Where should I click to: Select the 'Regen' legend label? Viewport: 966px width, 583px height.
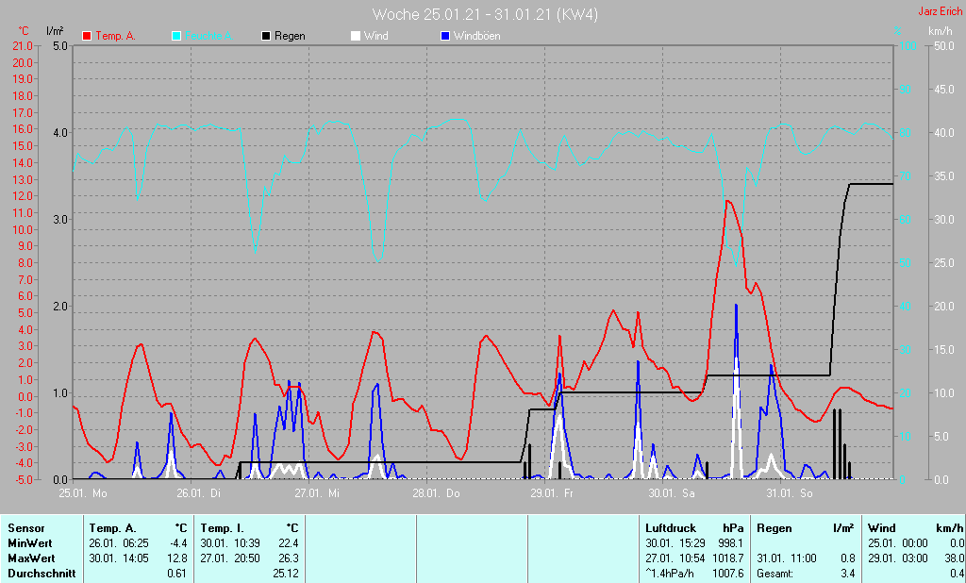[290, 36]
